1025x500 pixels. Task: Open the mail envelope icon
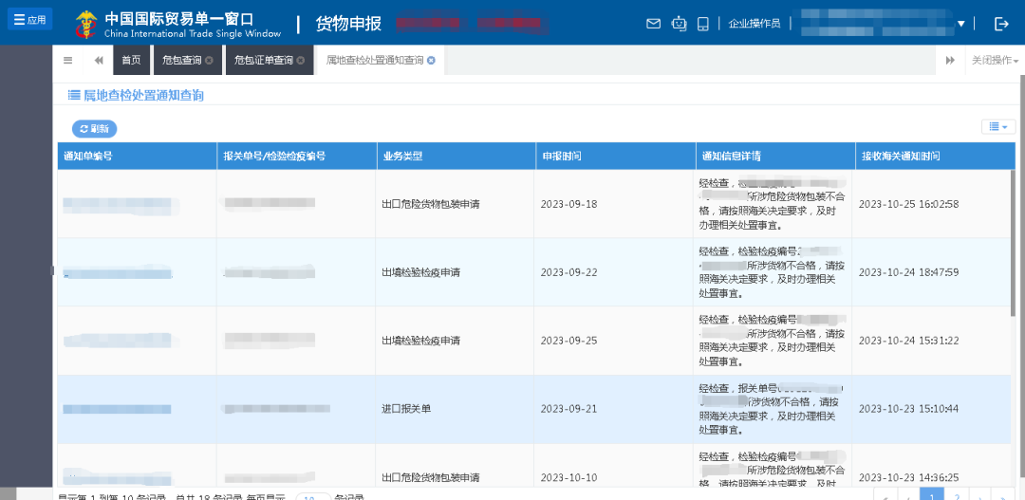(x=653, y=24)
